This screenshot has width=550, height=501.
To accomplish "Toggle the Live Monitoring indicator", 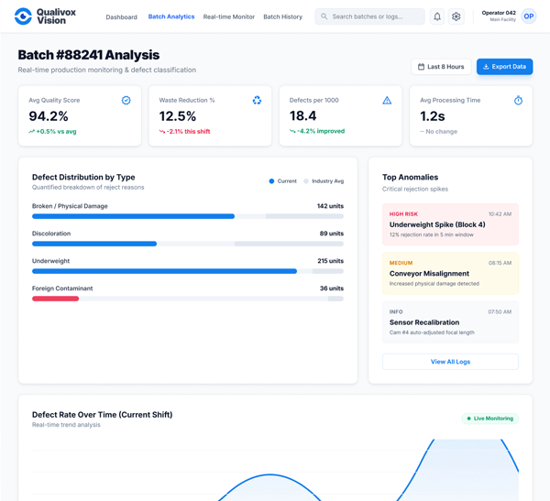I will (x=489, y=419).
